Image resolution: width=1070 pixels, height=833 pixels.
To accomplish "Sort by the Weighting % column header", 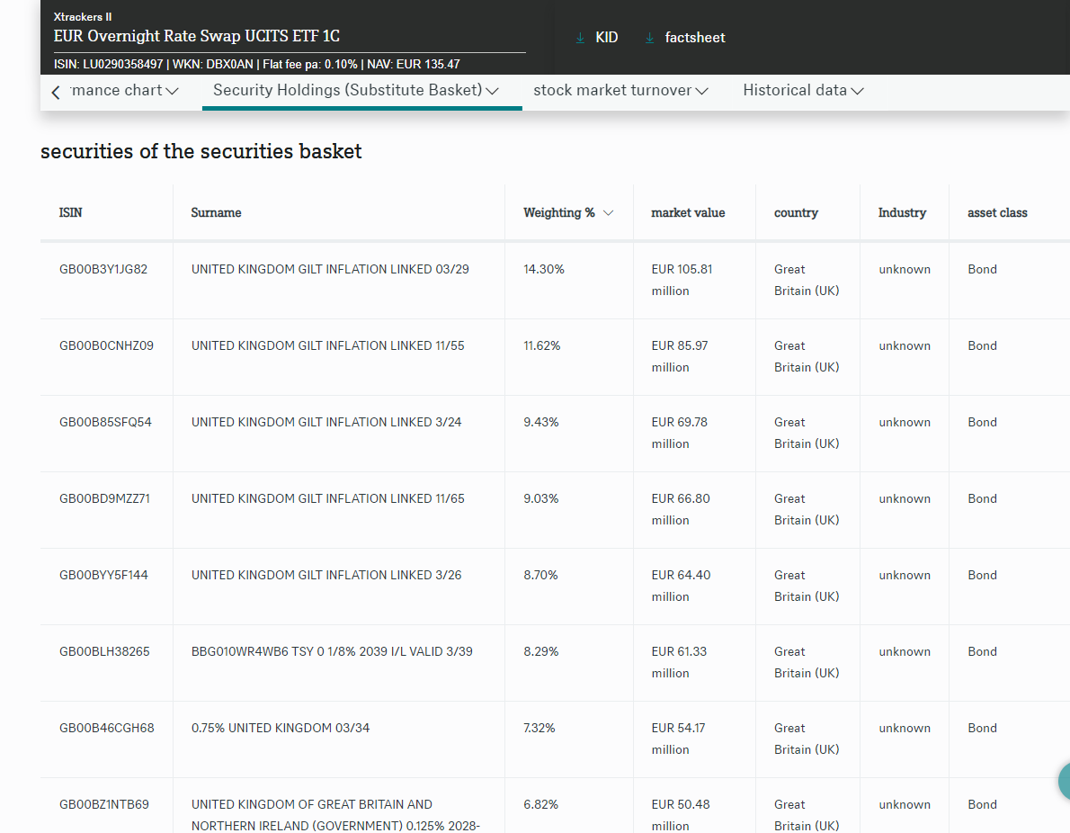I will (559, 212).
